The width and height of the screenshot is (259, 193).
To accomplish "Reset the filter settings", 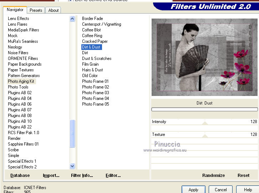I will [243, 175].
